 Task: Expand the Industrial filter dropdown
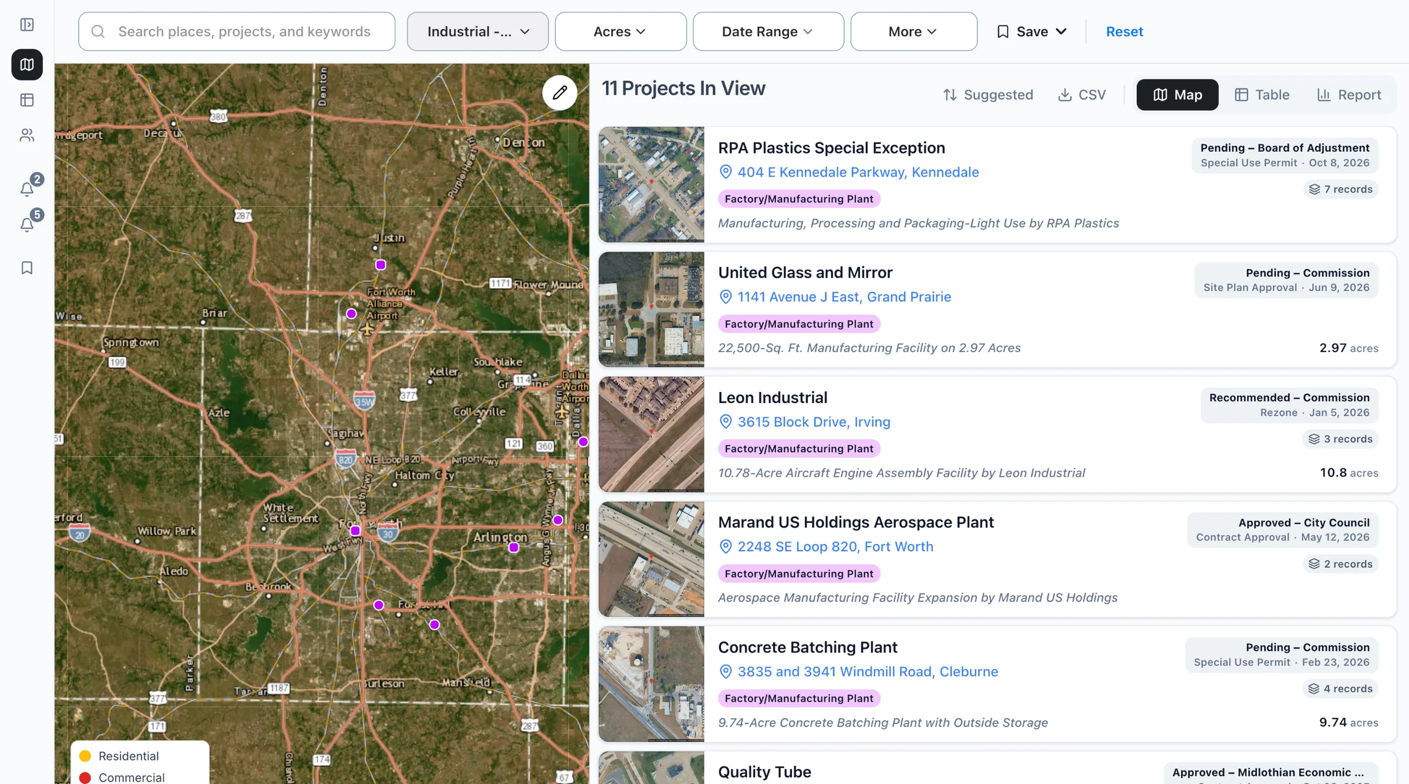(x=478, y=32)
